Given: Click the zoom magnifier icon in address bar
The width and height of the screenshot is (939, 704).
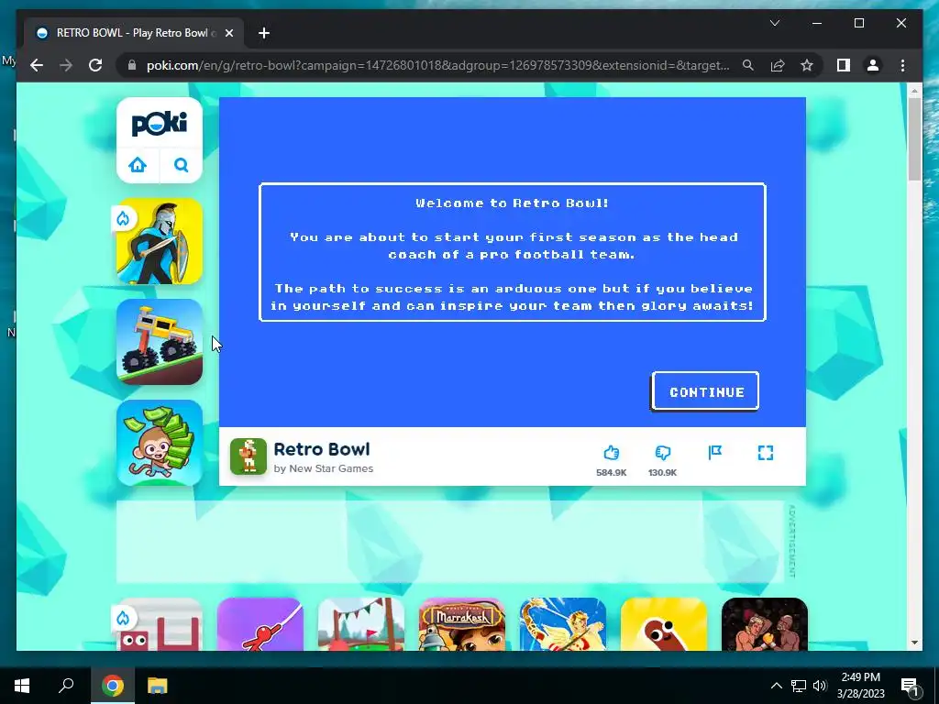Looking at the screenshot, I should [x=748, y=65].
